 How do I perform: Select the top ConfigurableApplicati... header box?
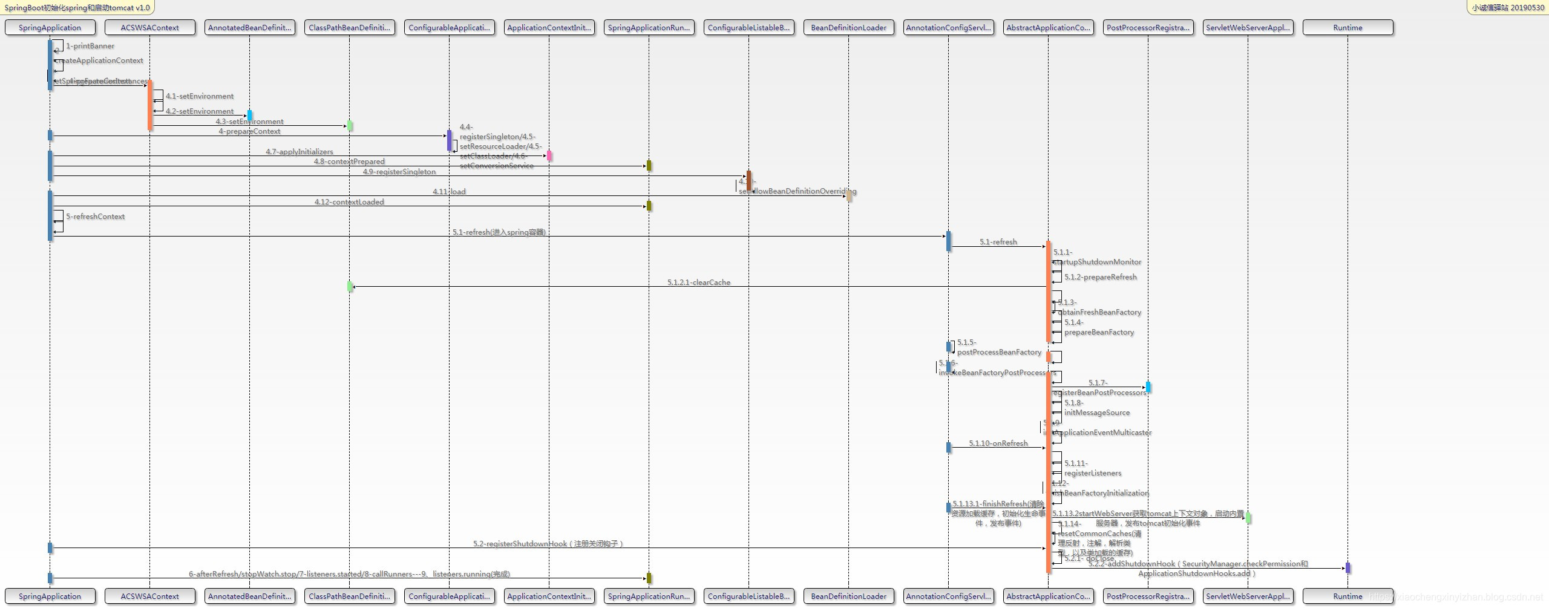(449, 28)
